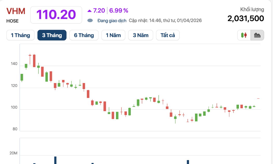Viewport: 273px width, 164px height.
Task: Click the HOSE exchange label
Action: (12, 21)
